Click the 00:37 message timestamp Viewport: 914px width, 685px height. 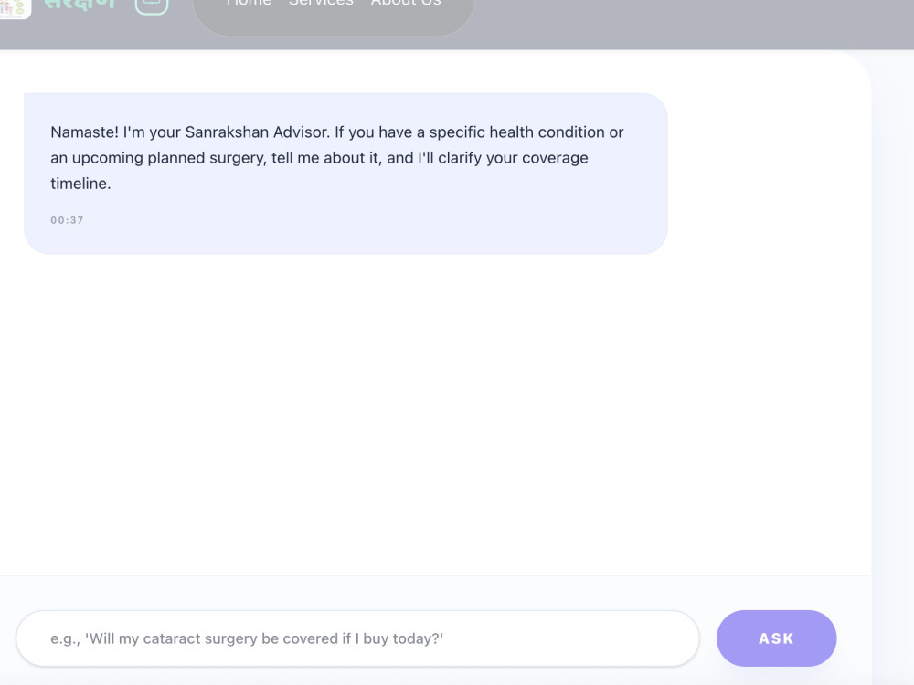click(x=67, y=220)
